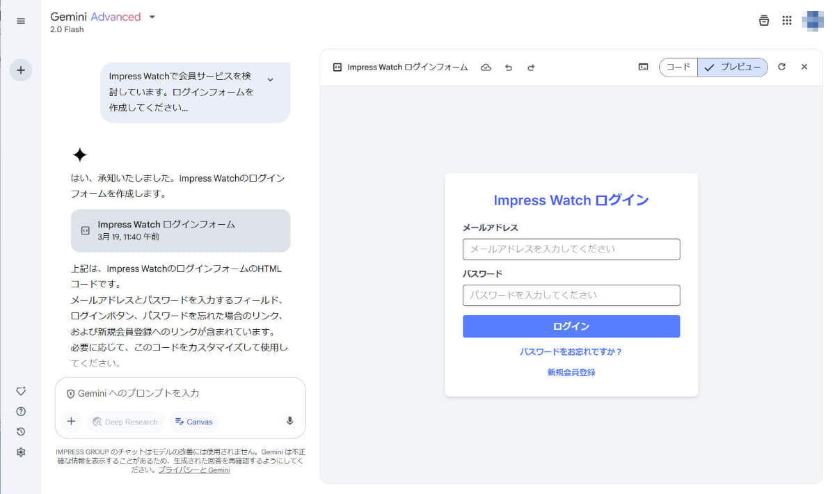
Task: Open Gemini settings with the gear icon
Action: (20, 452)
